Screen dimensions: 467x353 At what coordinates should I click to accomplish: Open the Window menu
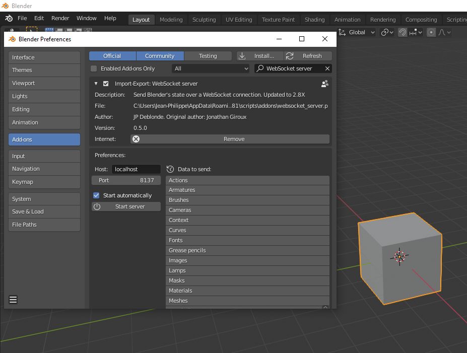pyautogui.click(x=86, y=18)
